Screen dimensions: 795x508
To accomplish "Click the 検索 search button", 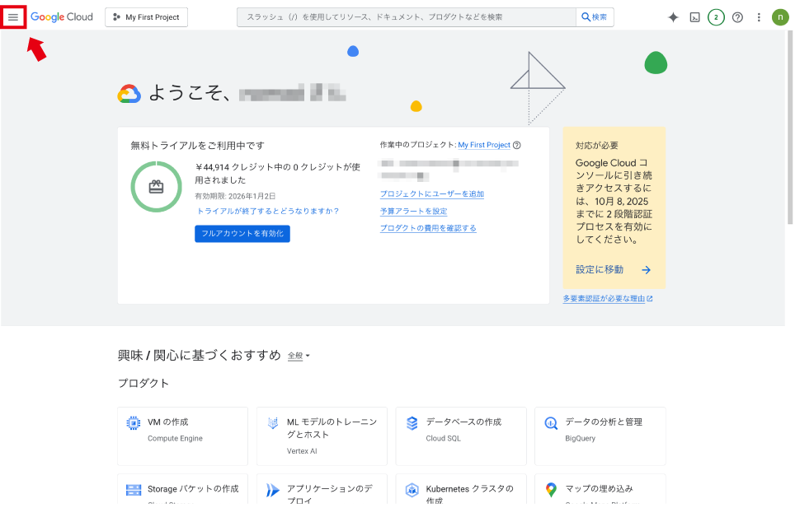I will pos(594,17).
